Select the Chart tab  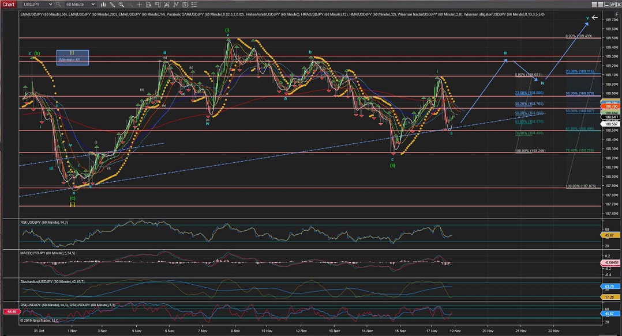(x=8, y=5)
